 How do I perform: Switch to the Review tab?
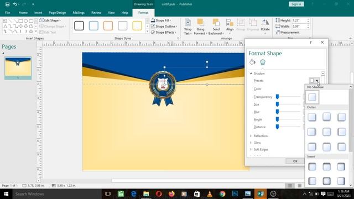point(96,13)
